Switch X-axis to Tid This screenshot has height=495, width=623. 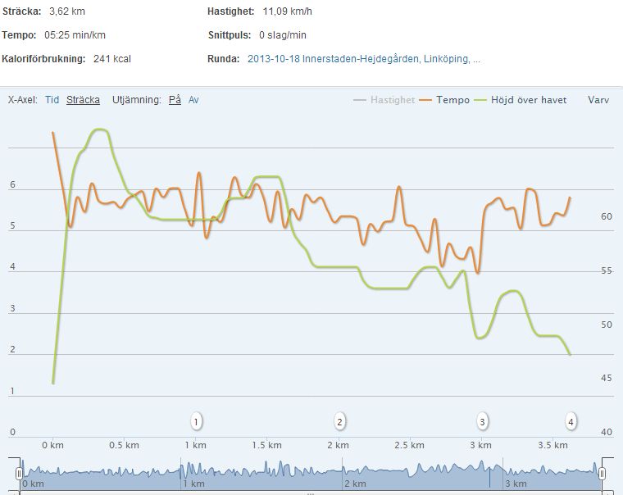coord(52,100)
